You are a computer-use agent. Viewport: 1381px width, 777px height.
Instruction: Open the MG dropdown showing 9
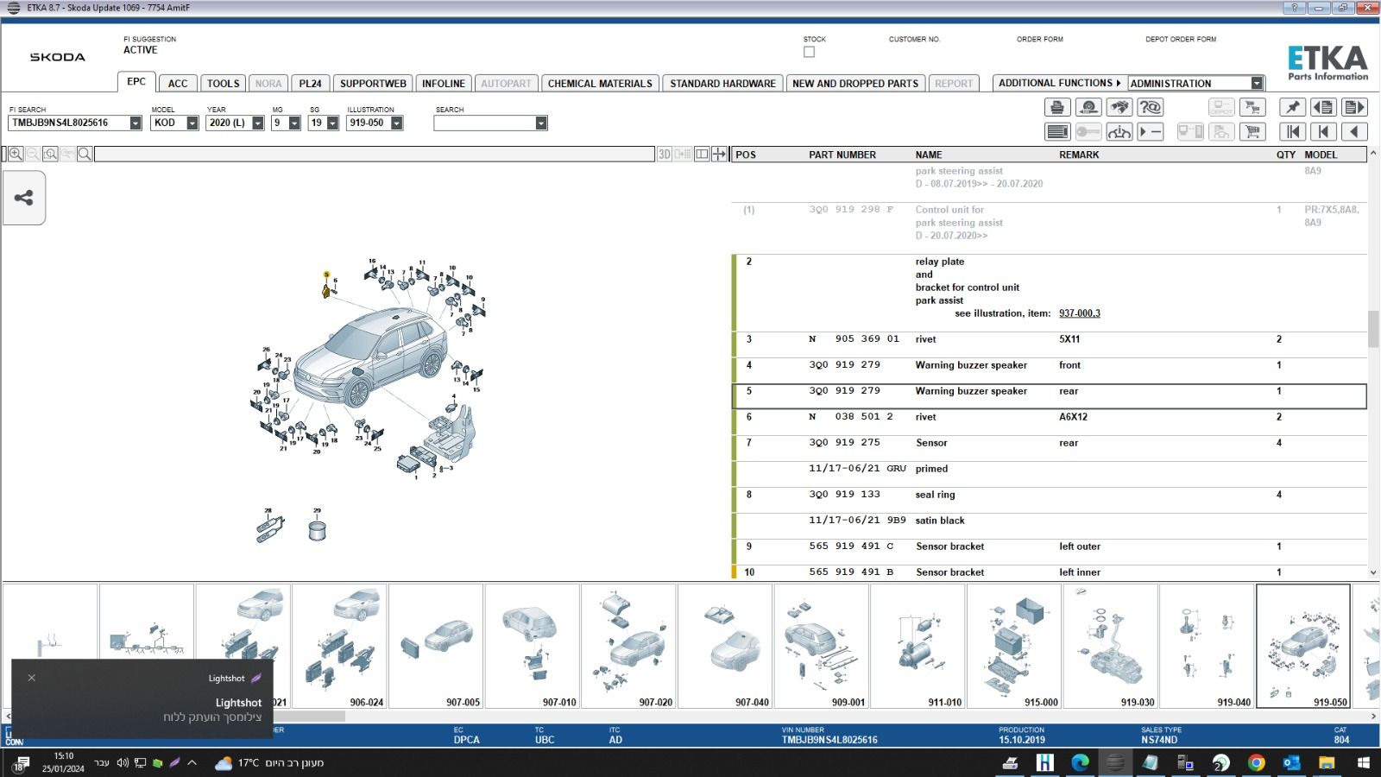click(294, 123)
